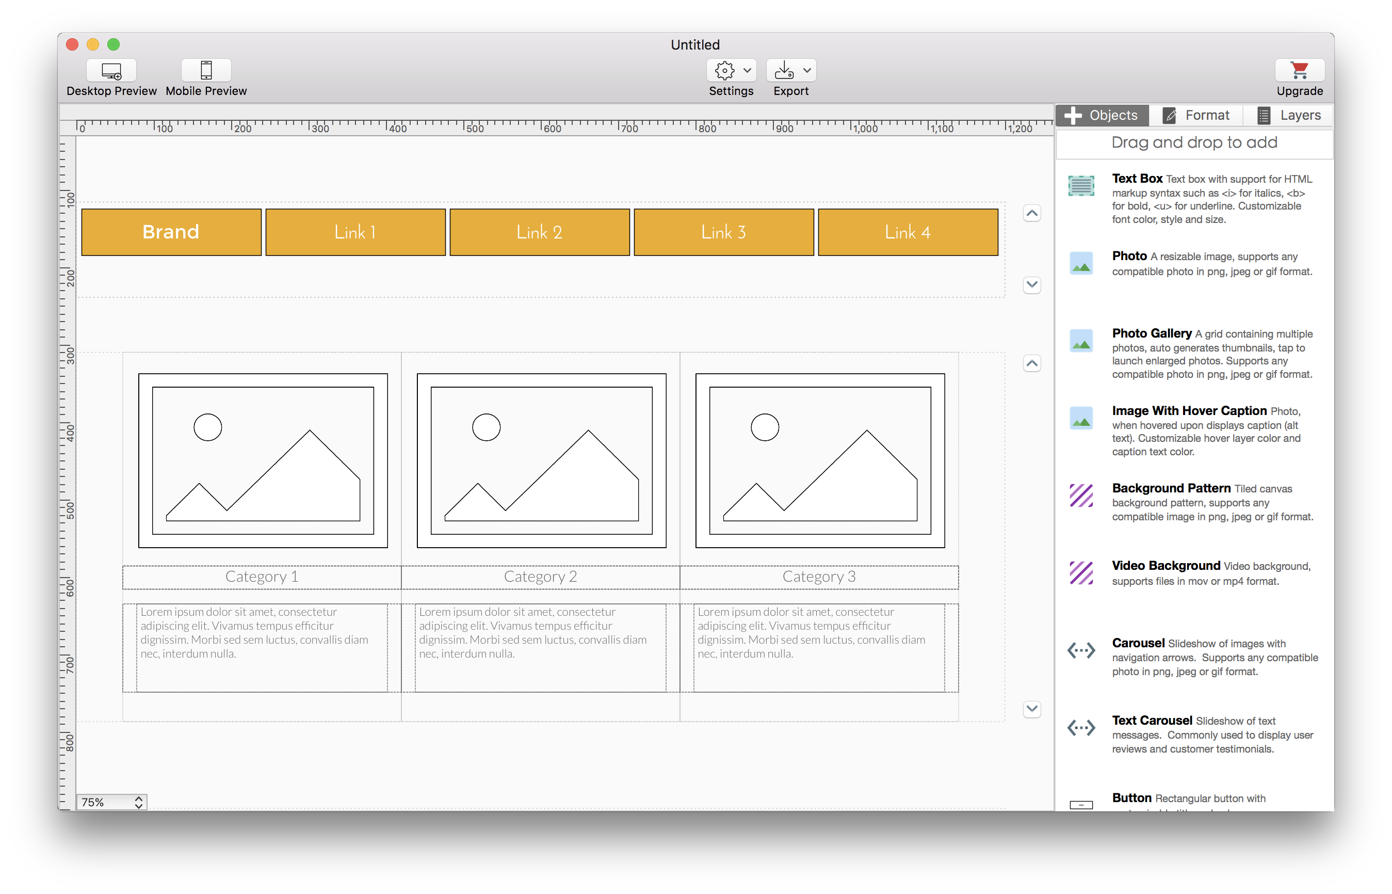The image size is (1392, 894).
Task: Click the Text Carousel description title
Action: pyautogui.click(x=1152, y=721)
